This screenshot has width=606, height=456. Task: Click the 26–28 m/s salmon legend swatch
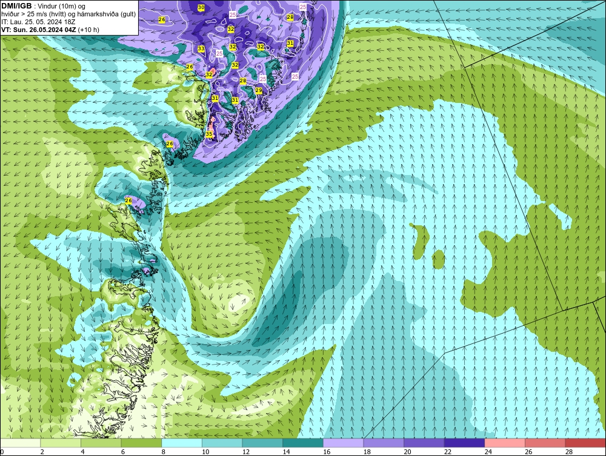pyautogui.click(x=545, y=443)
